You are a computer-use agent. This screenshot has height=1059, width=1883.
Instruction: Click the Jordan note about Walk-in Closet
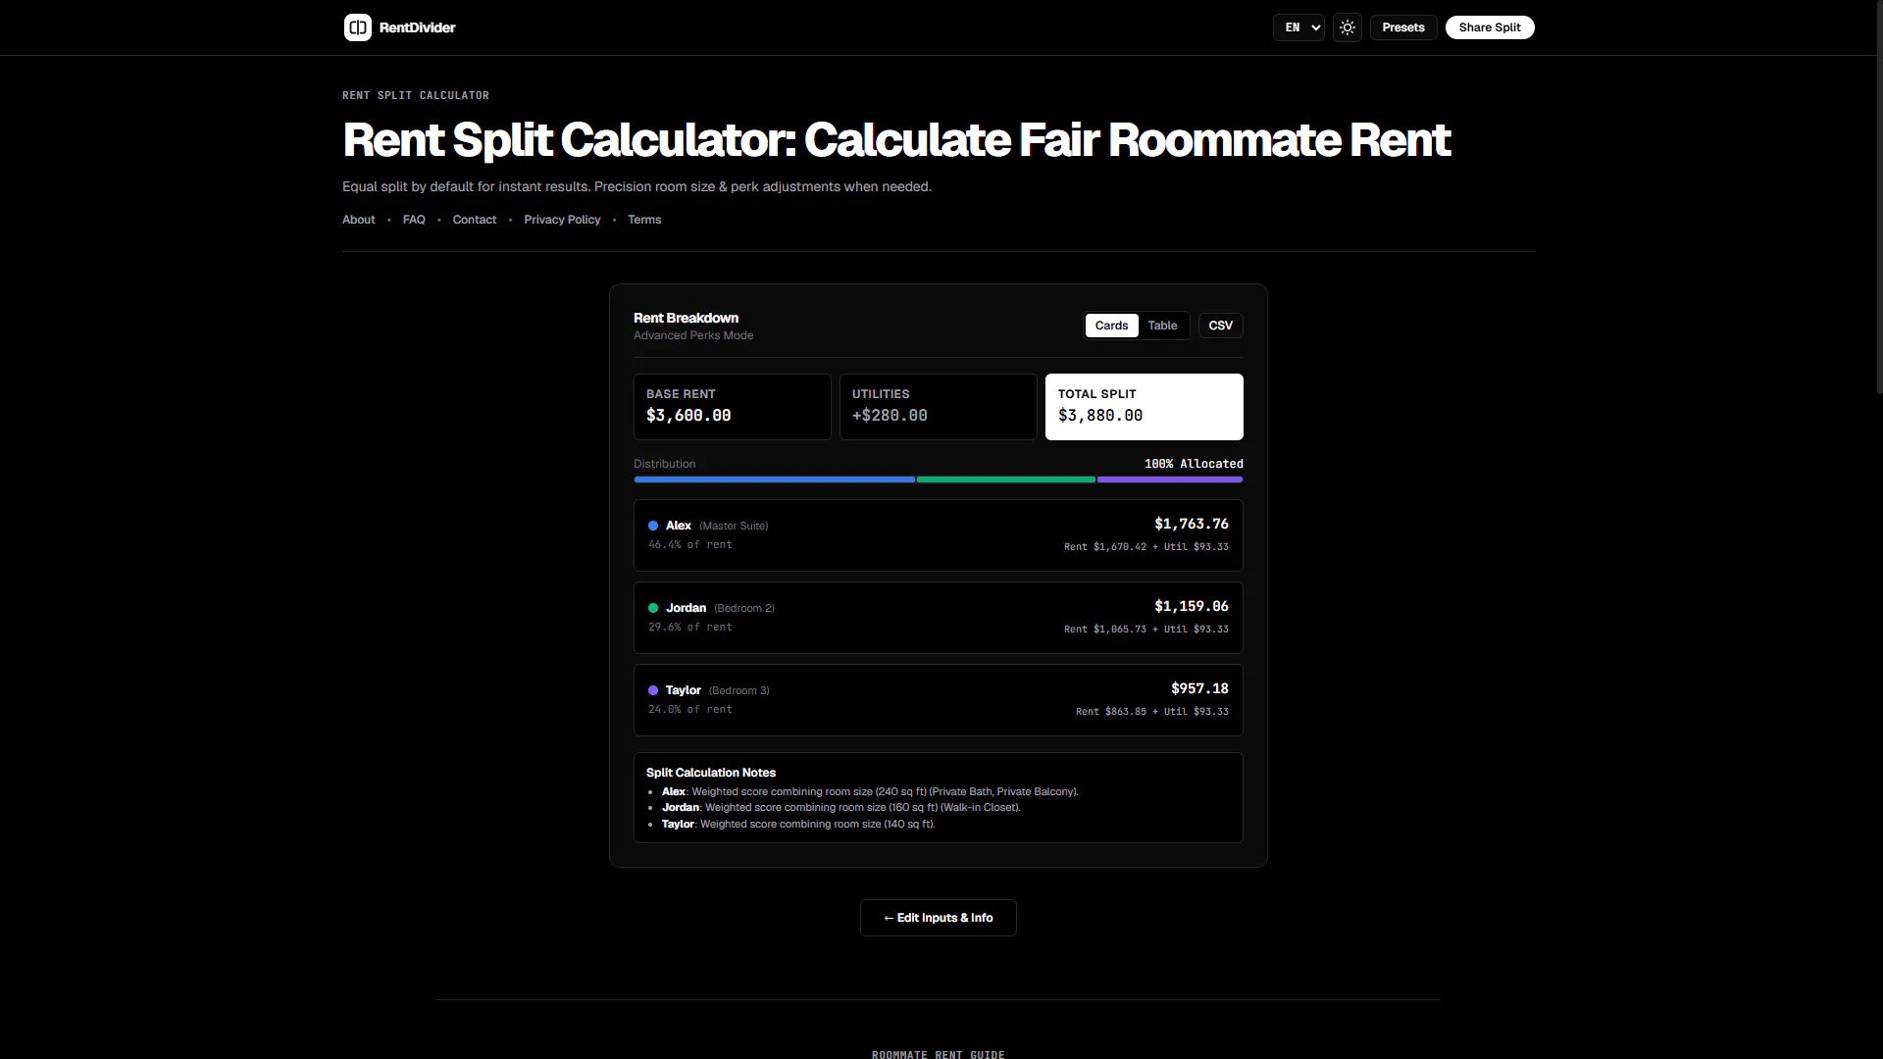pyautogui.click(x=841, y=808)
